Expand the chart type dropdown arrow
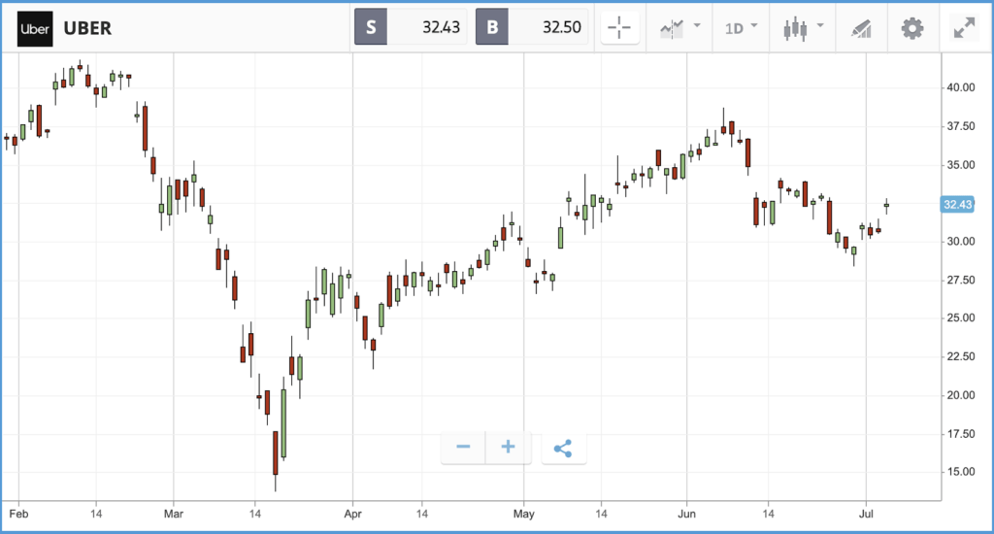Viewport: 994px width, 534px height. [820, 25]
